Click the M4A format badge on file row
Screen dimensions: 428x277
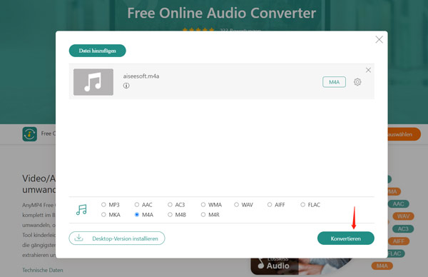pyautogui.click(x=334, y=82)
